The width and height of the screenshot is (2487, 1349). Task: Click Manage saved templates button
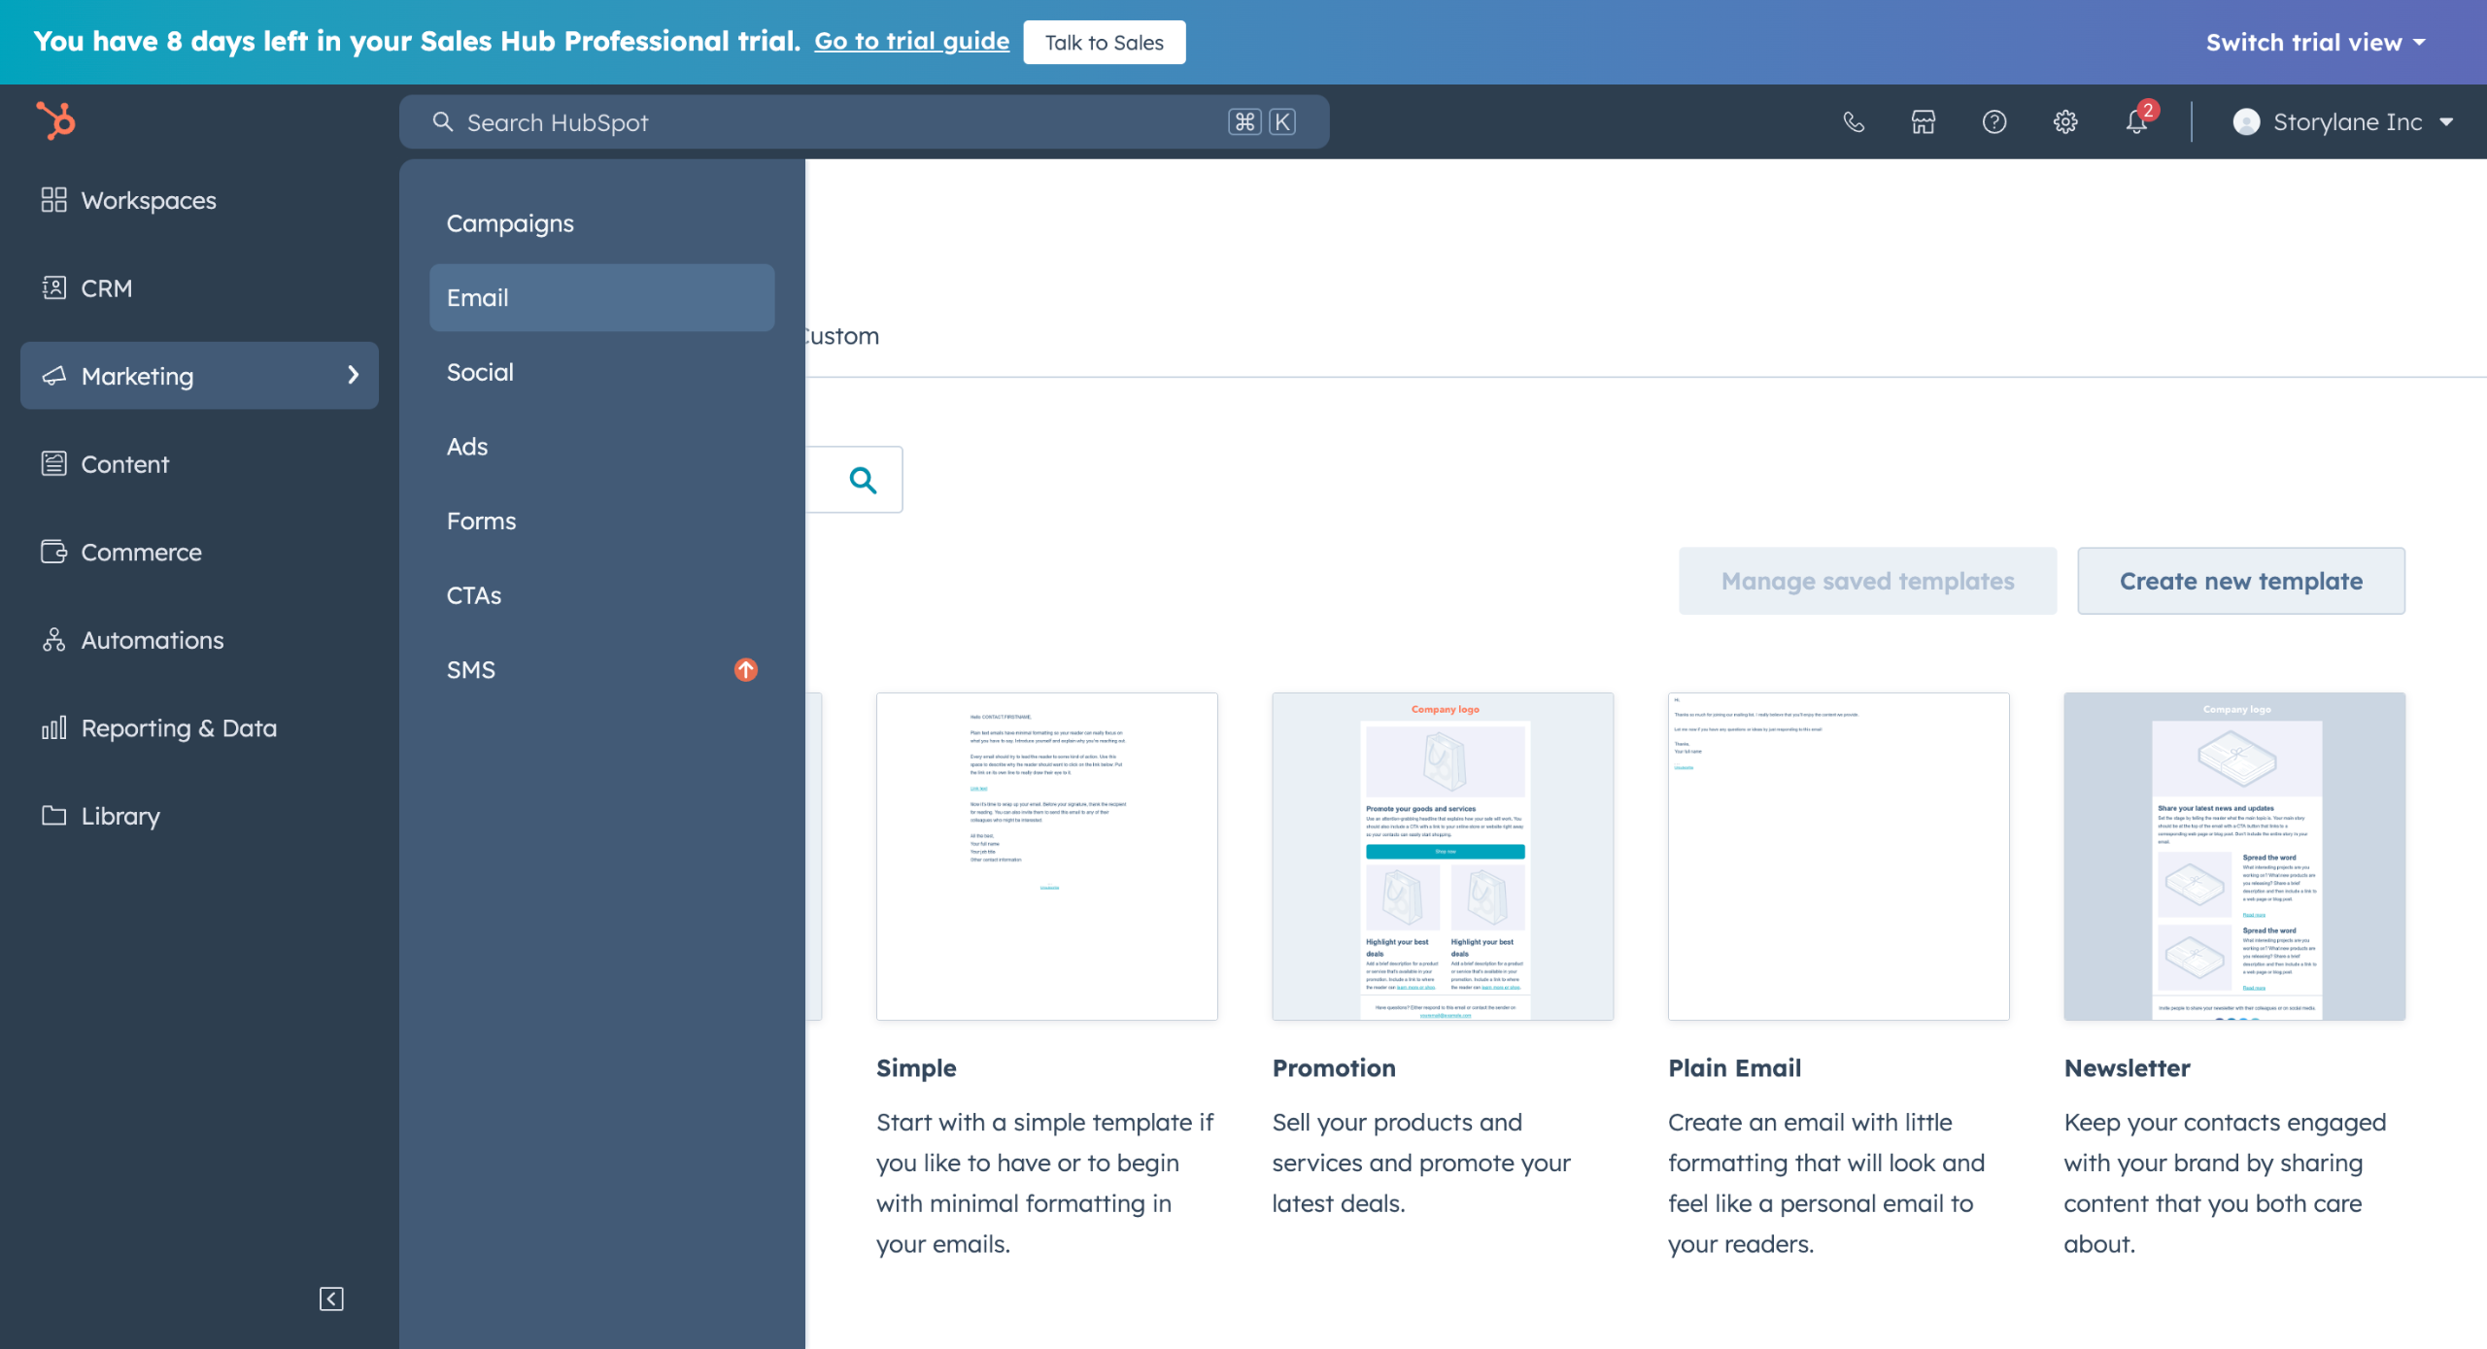[1867, 581]
